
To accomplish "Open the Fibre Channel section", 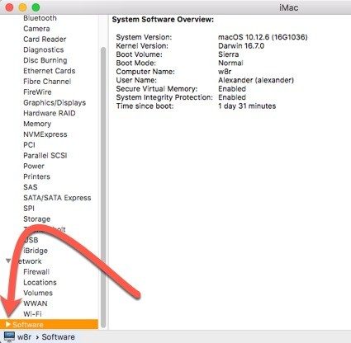I will pos(47,82).
